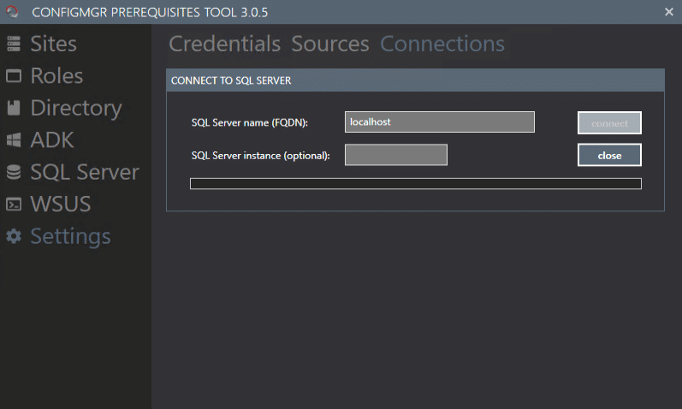Click the ADK Windows logo icon

(14, 140)
